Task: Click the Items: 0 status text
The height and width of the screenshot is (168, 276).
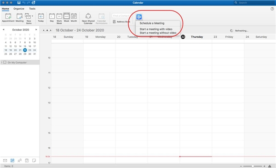Action: point(9,166)
